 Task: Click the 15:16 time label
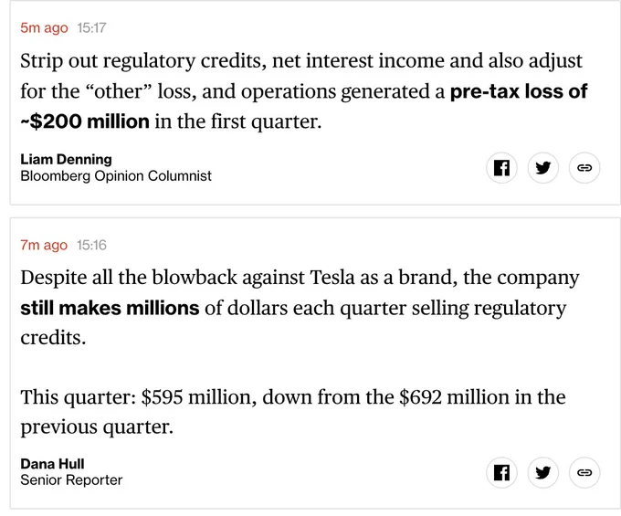click(x=91, y=245)
